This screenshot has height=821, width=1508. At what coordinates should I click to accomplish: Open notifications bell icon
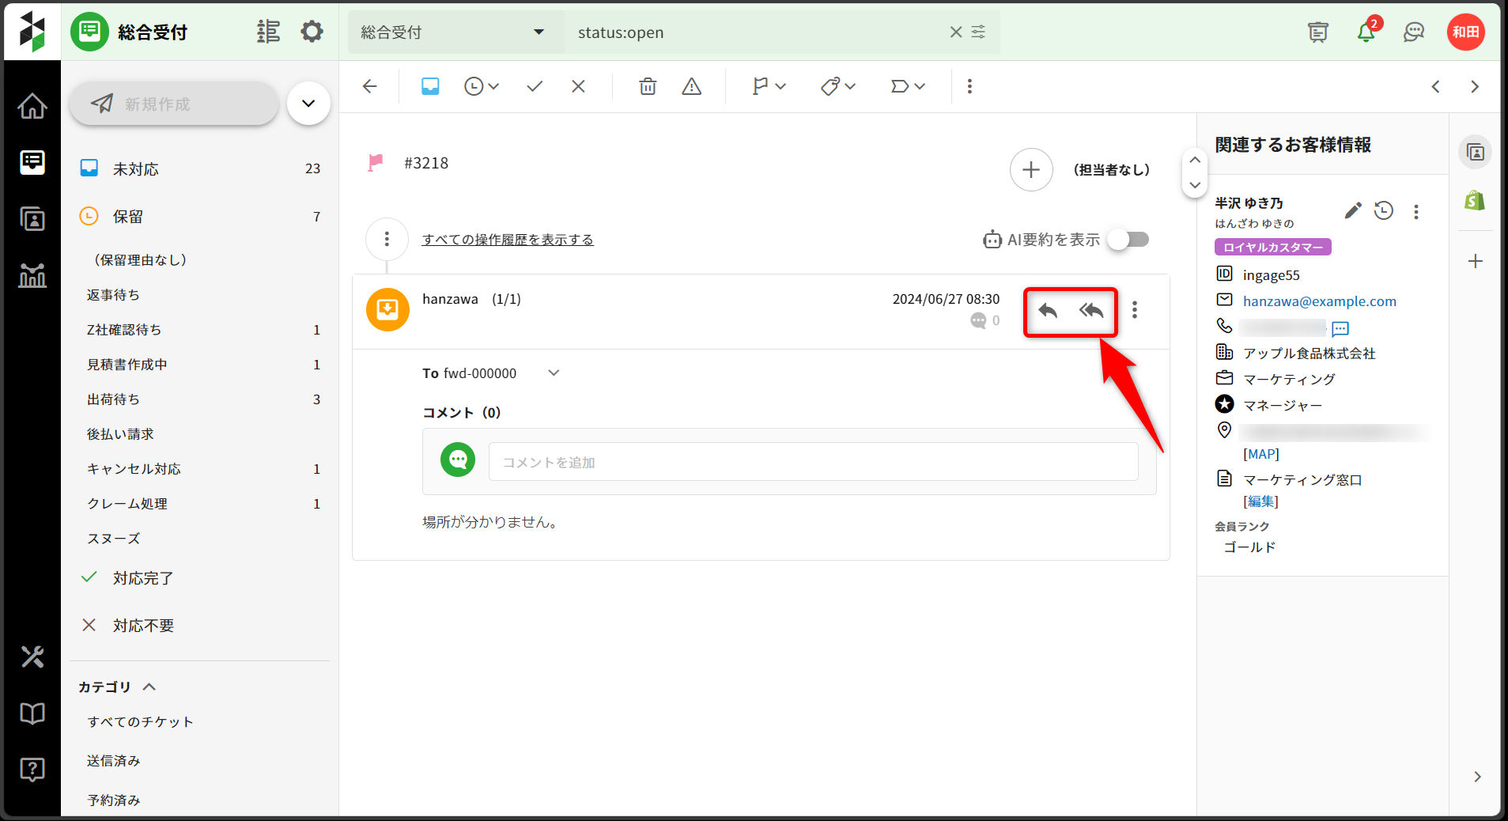(1366, 32)
